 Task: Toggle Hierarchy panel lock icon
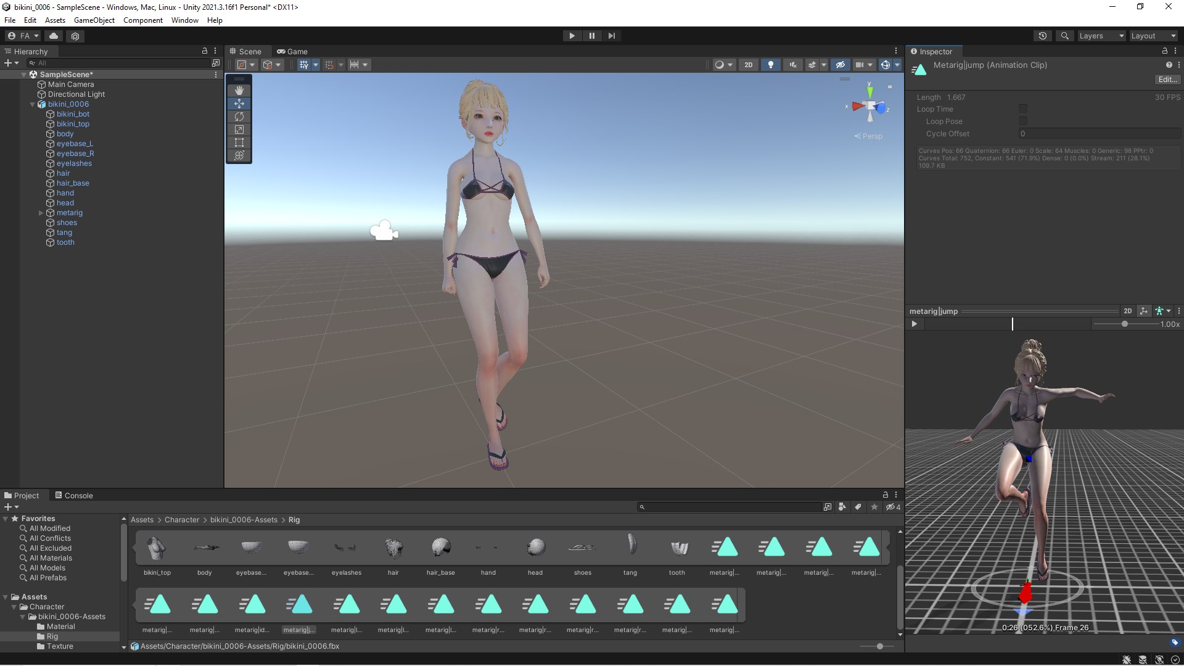click(x=205, y=51)
